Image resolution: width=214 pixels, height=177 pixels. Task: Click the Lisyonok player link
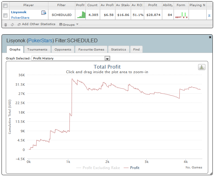click(19, 12)
